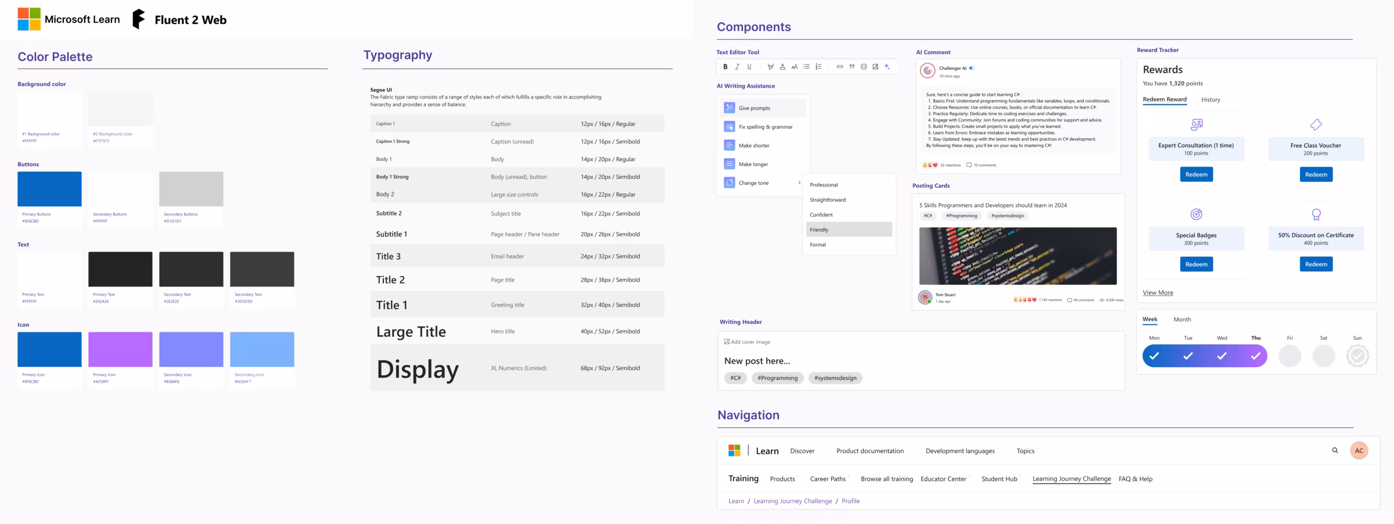Click the Special Badges reward icon

(x=1197, y=214)
